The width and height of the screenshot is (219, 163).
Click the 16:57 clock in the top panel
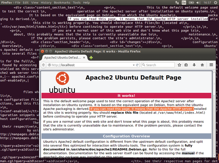click(207, 3)
